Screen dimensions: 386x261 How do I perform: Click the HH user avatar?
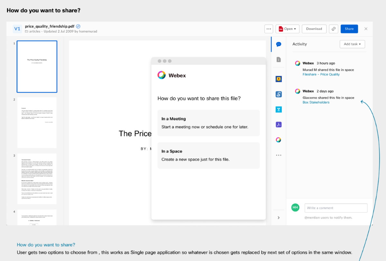(295, 208)
